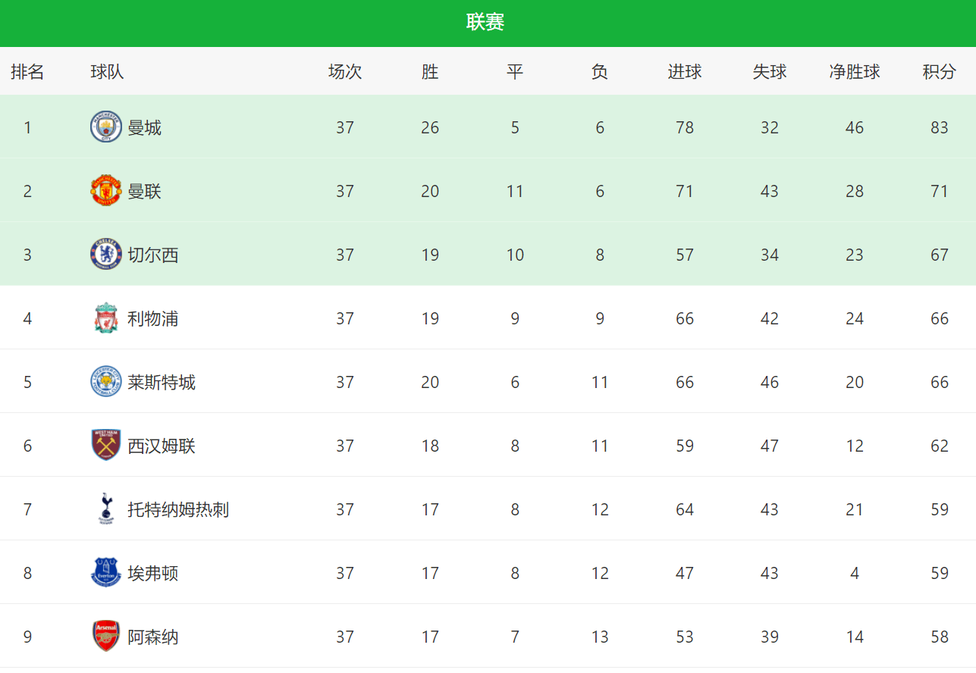Viewport: 976px width, 673px height.
Task: Open the 托特纳姆热刺 team link
Action: pos(178,509)
